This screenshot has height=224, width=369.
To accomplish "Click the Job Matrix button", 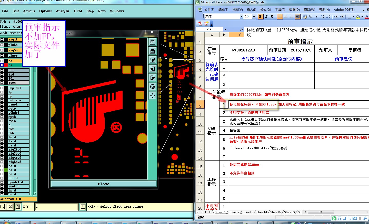I will tap(11, 33).
